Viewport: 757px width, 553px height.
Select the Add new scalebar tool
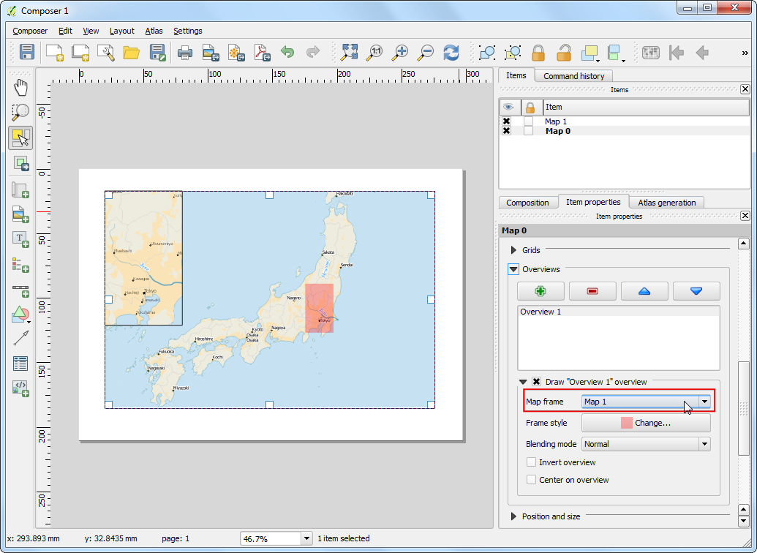pyautogui.click(x=20, y=290)
